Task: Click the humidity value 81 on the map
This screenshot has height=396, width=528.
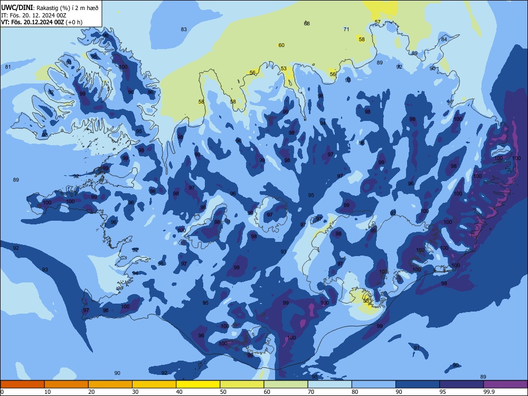Action: (8, 67)
